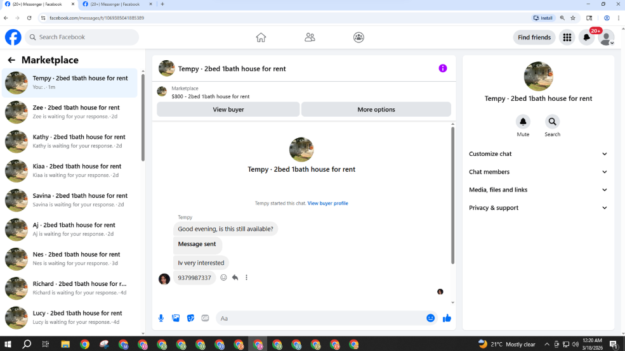Switch to second Messenger browser tab
Viewport: 625px width, 351px height.
[117, 4]
